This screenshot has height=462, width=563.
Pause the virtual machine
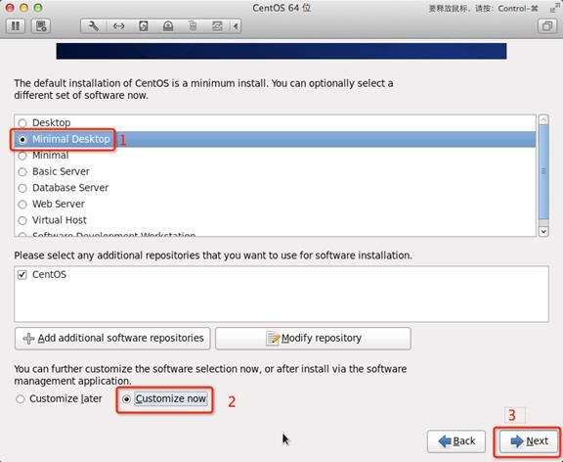pyautogui.click(x=16, y=25)
